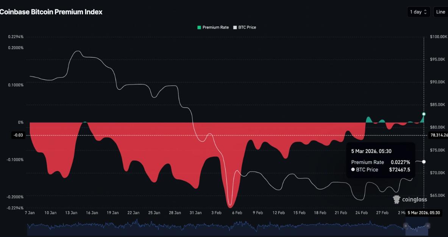
Task: Click the Coinbase Bitcoin Premium Index title
Action: (x=52, y=12)
